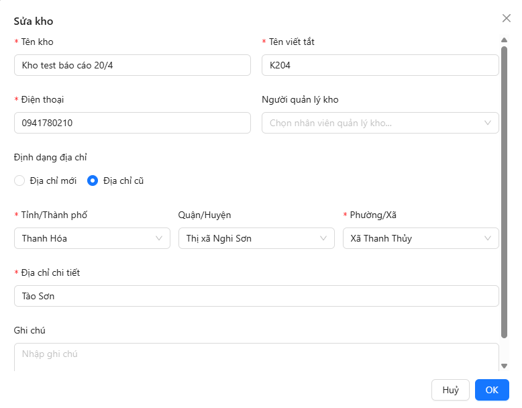The image size is (522, 408).
Task: Click the Địa chỉ chi tiết field
Action: pyautogui.click(x=256, y=296)
